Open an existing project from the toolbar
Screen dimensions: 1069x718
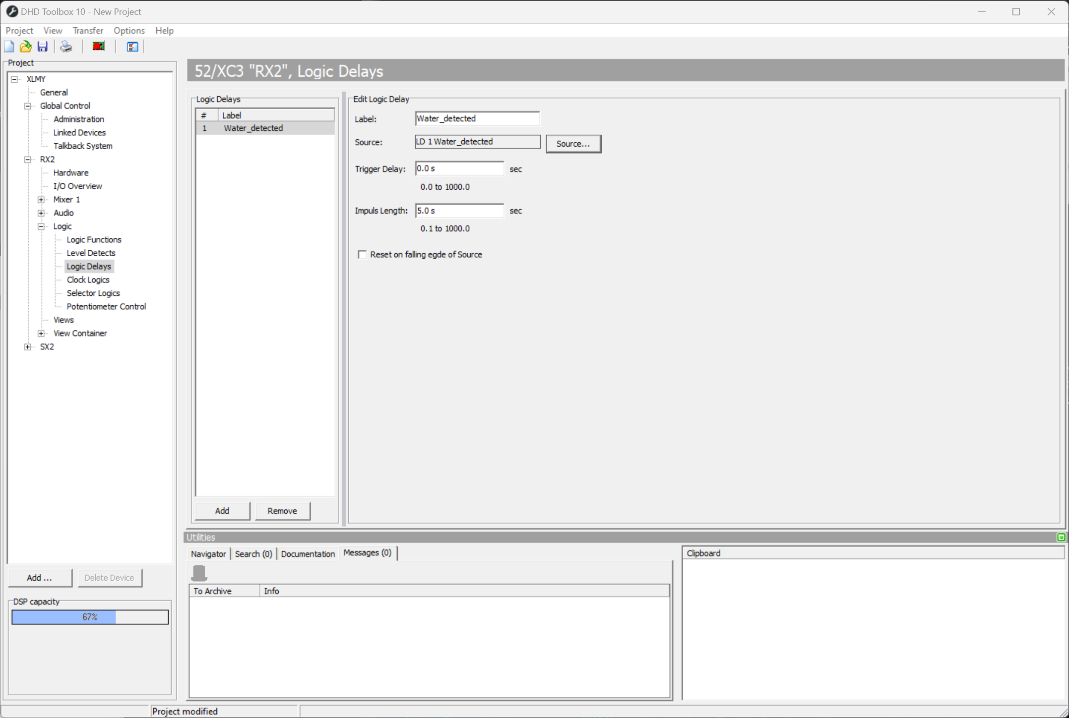pos(25,46)
